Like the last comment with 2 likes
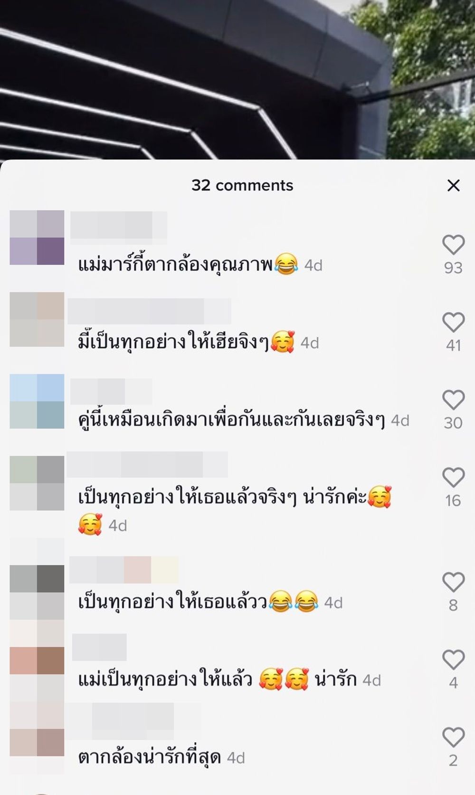The width and height of the screenshot is (475, 795). [x=453, y=737]
